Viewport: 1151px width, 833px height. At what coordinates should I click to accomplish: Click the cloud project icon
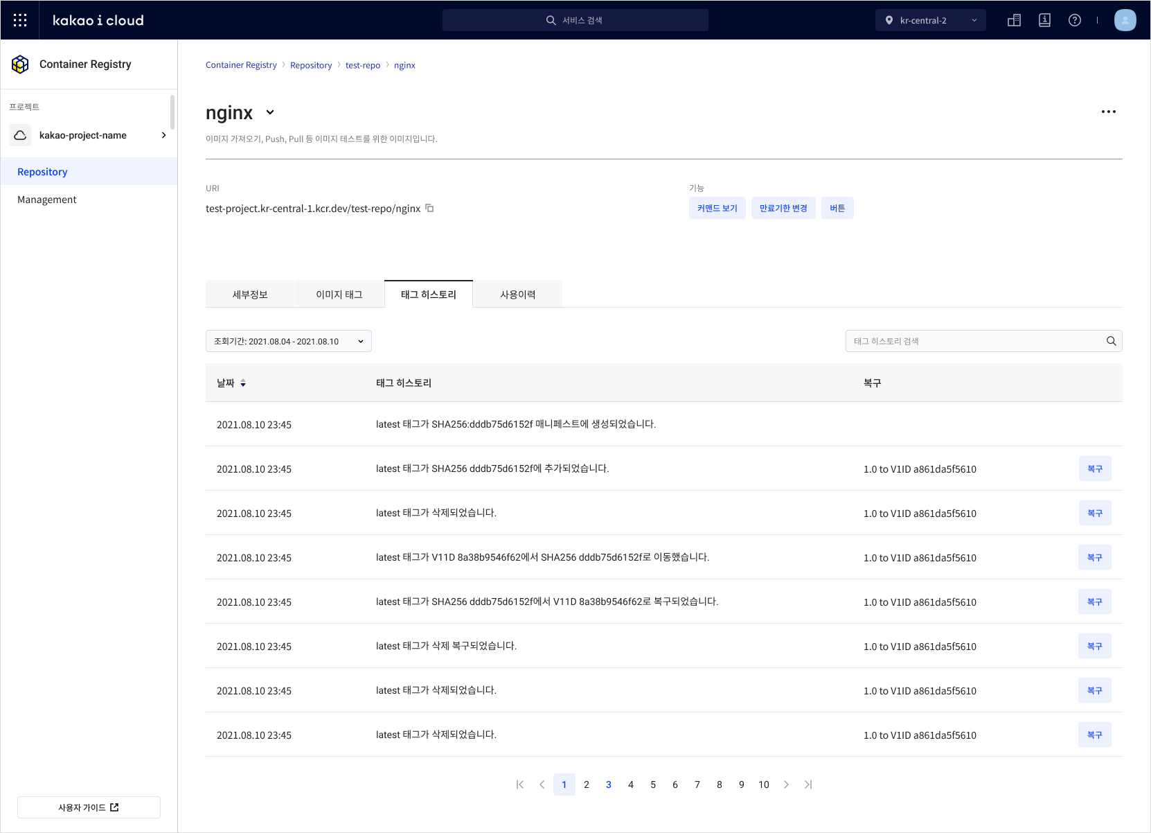click(20, 135)
